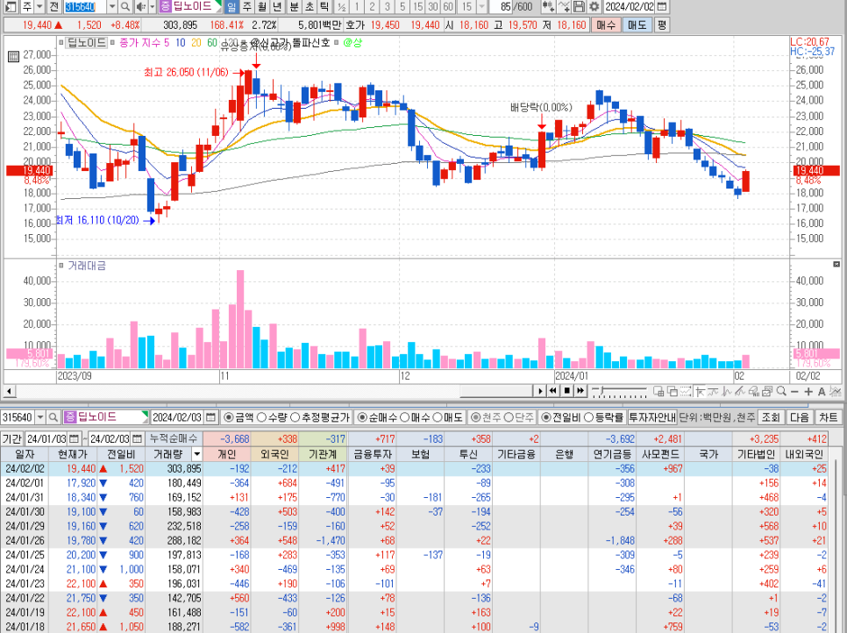Open the calendar next to 2024/02/02

[662, 6]
